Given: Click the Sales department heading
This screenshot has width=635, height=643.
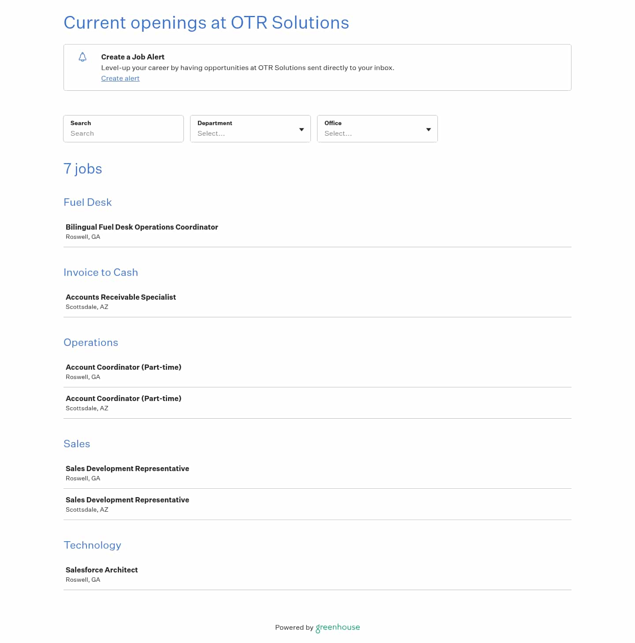Looking at the screenshot, I should tap(77, 444).
